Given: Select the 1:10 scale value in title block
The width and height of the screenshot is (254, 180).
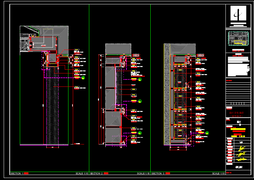Looking at the screenshot, I should click(241, 142).
